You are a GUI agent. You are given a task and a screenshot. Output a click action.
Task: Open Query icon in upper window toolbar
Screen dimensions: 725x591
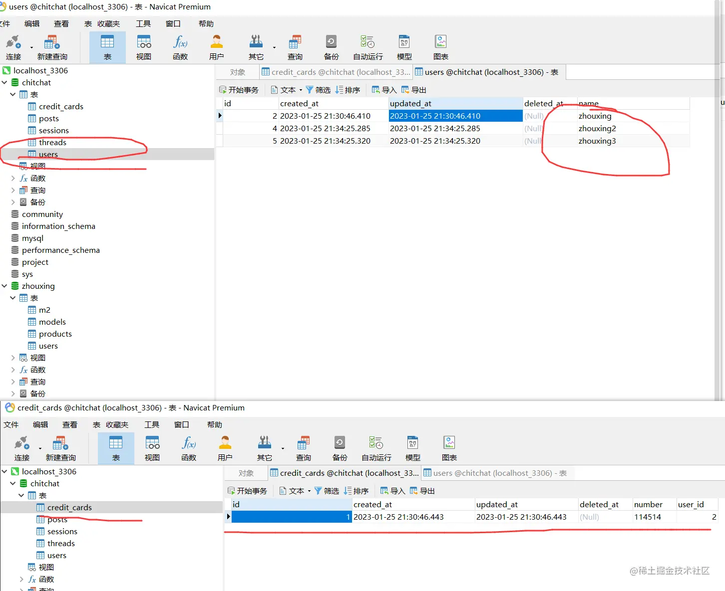[295, 48]
